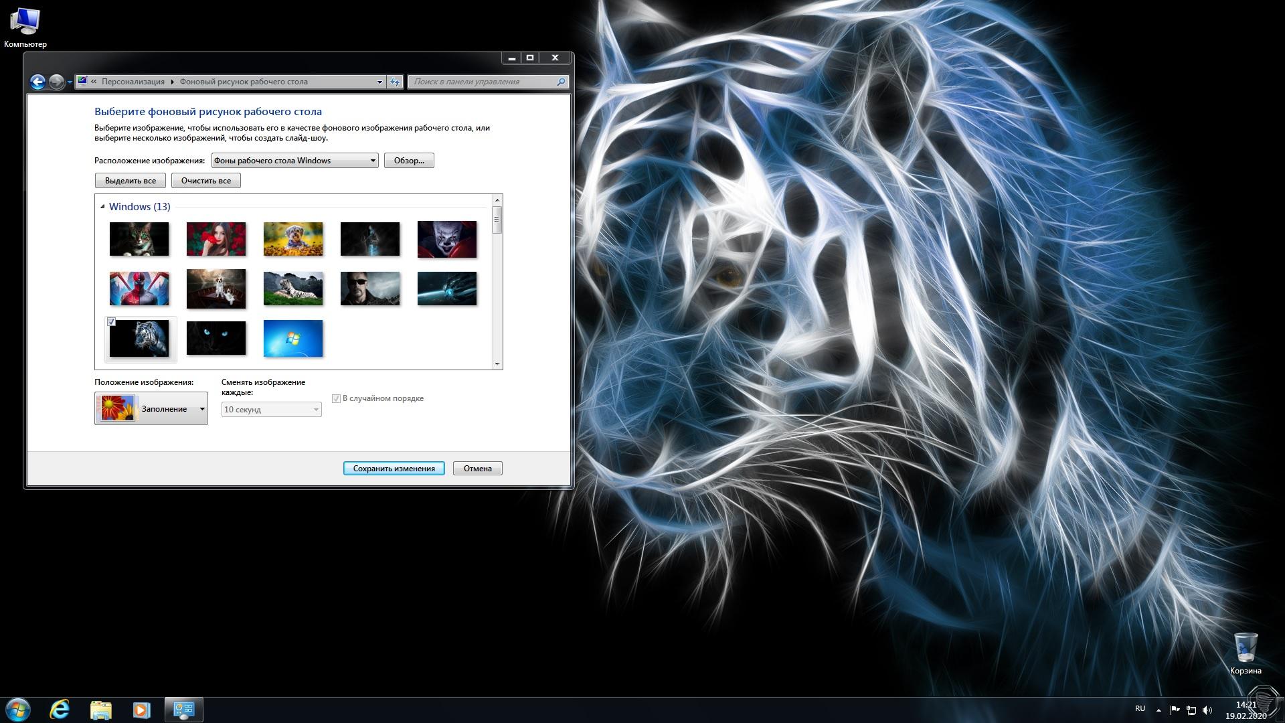Click the wallpaper list scroll up arrow
This screenshot has width=1285, height=723.
[x=497, y=199]
